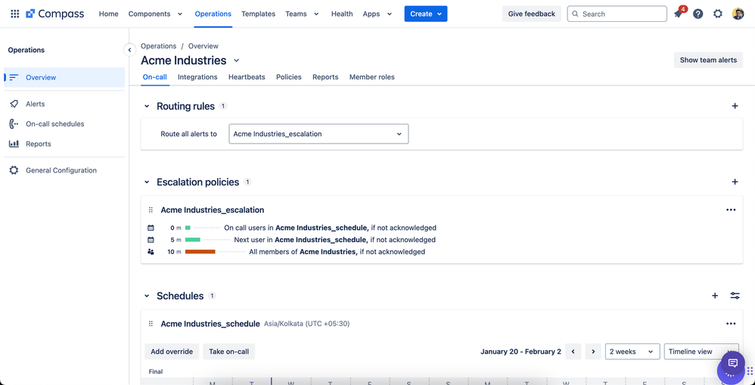Click the Acme Industries_escalation policy title
Screen dimensions: 755x385
coord(213,210)
